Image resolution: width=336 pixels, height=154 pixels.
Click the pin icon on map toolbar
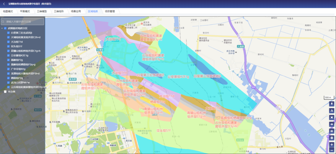[332, 104]
